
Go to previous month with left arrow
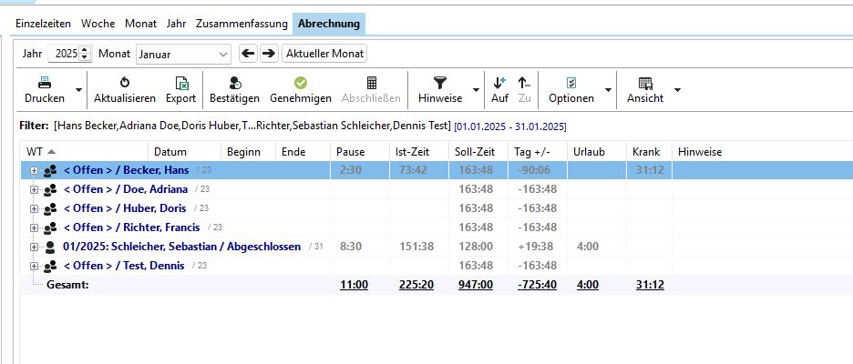coord(248,54)
